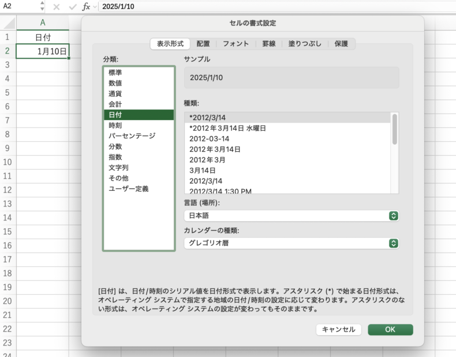Switch to the 配置 tab

(x=203, y=44)
